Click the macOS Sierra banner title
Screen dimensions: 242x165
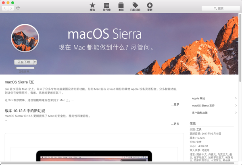(x=104, y=34)
